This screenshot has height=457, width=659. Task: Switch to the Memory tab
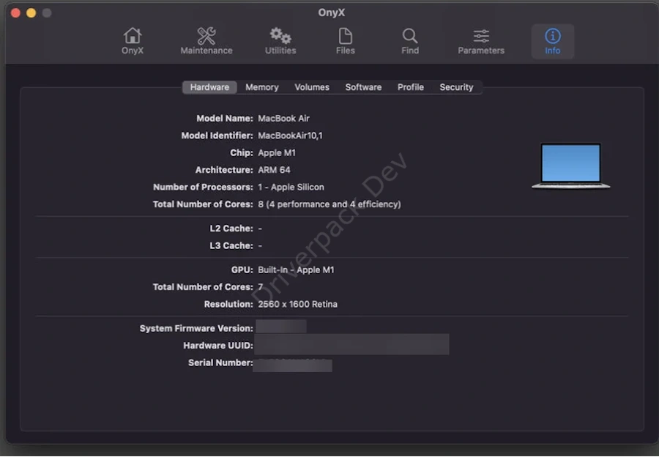coord(262,87)
